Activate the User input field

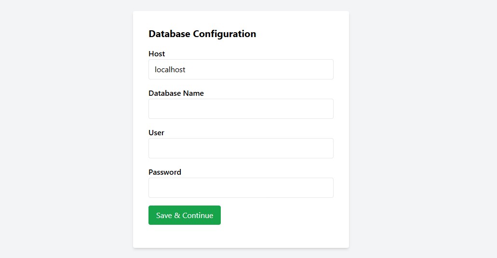click(241, 148)
